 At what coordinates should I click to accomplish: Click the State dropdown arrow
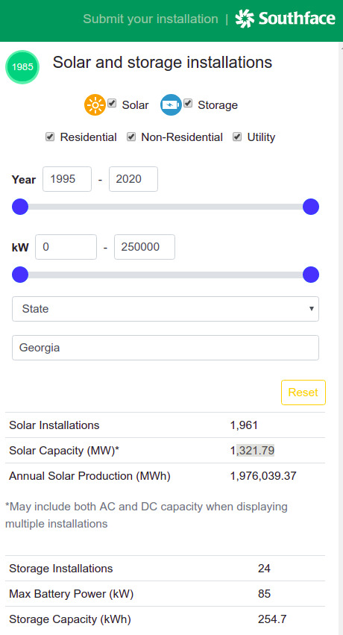(311, 309)
